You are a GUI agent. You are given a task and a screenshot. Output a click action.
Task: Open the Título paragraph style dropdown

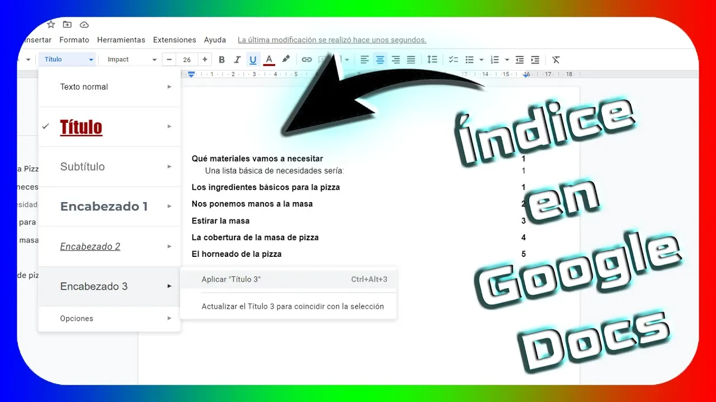click(68, 60)
